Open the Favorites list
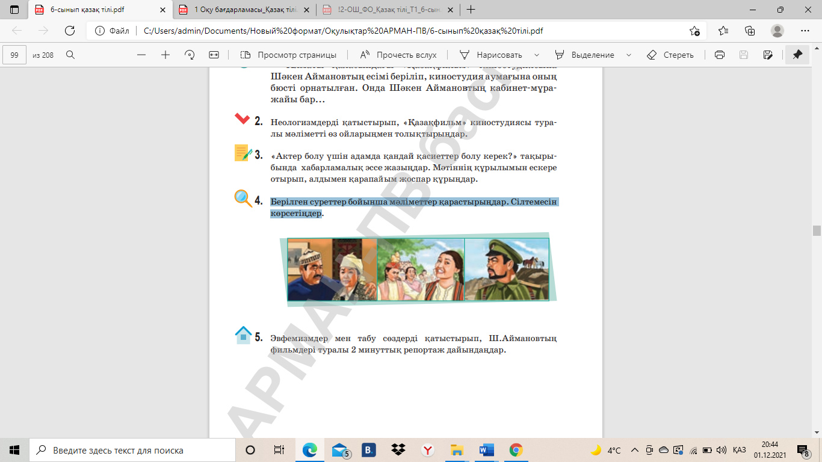822x462 pixels. coord(723,31)
